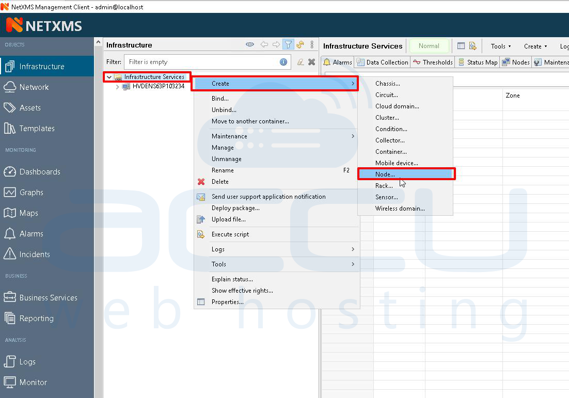569x398 pixels.
Task: Open the Create dropdown in header
Action: [535, 46]
